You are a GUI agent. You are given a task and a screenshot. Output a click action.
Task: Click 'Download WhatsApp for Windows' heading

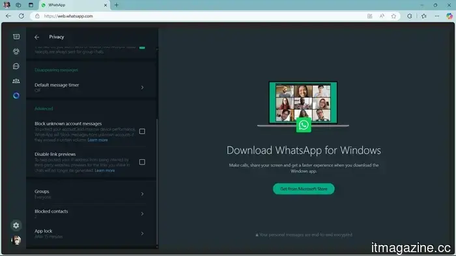coord(304,150)
